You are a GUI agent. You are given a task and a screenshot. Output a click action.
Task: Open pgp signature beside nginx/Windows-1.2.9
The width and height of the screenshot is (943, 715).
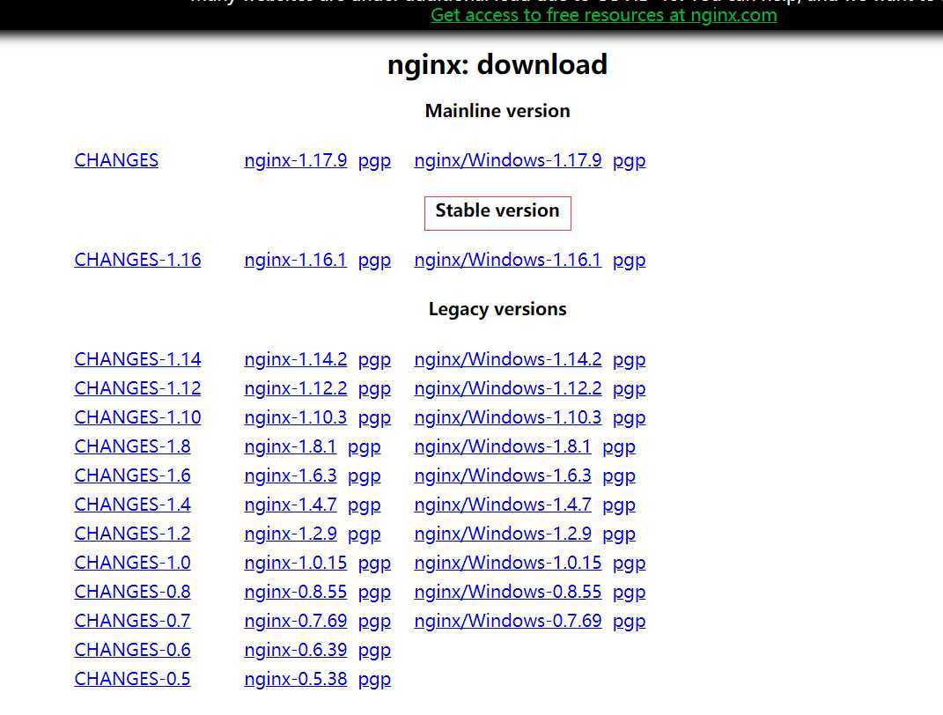pyautogui.click(x=619, y=534)
